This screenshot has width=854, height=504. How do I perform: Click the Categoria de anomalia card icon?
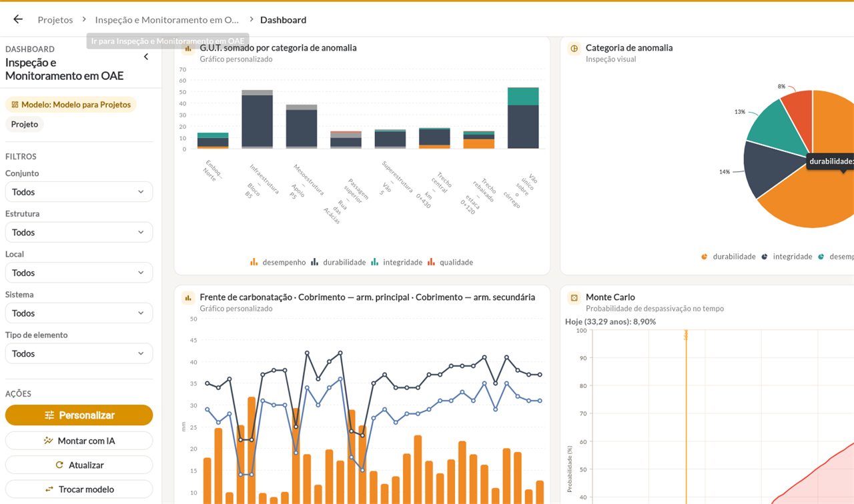tap(574, 49)
